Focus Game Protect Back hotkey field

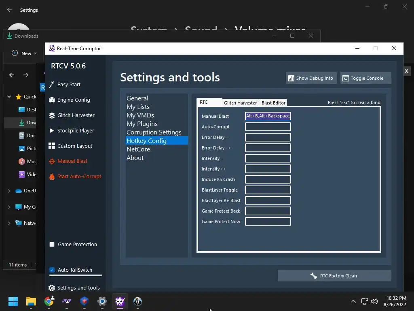click(268, 211)
